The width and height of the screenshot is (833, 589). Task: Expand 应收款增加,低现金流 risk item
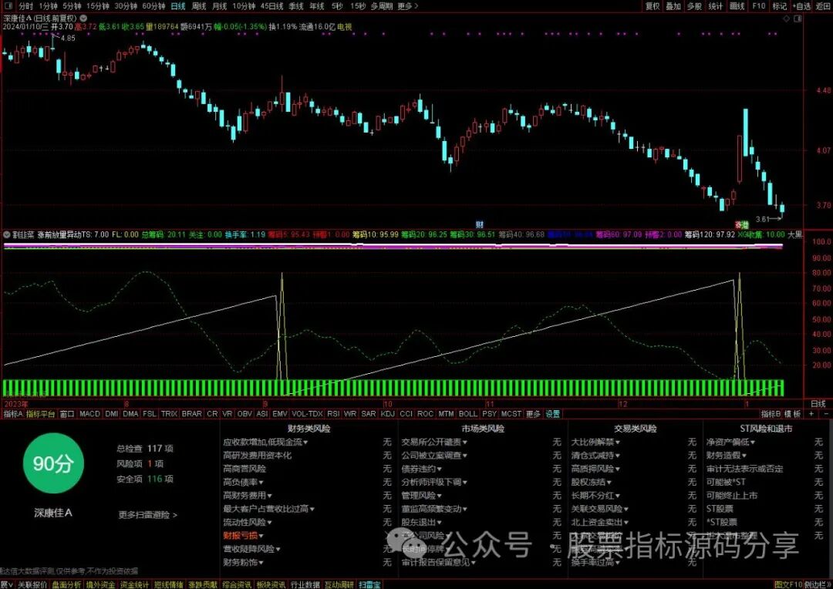pyautogui.click(x=265, y=442)
